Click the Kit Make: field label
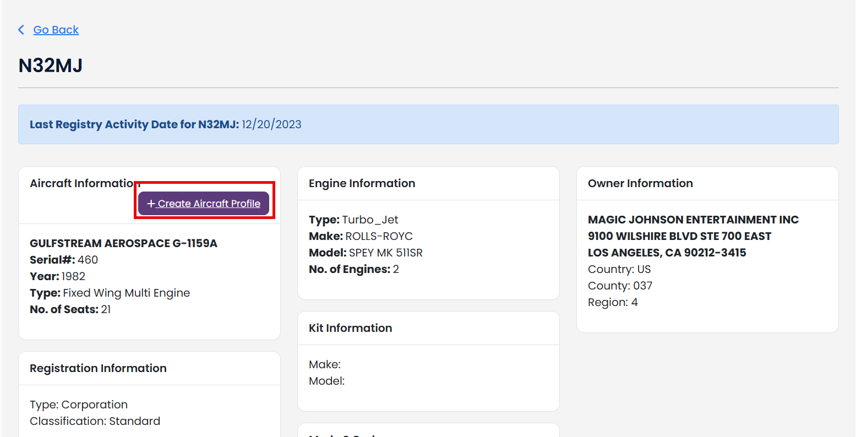856x437 pixels. coord(325,364)
